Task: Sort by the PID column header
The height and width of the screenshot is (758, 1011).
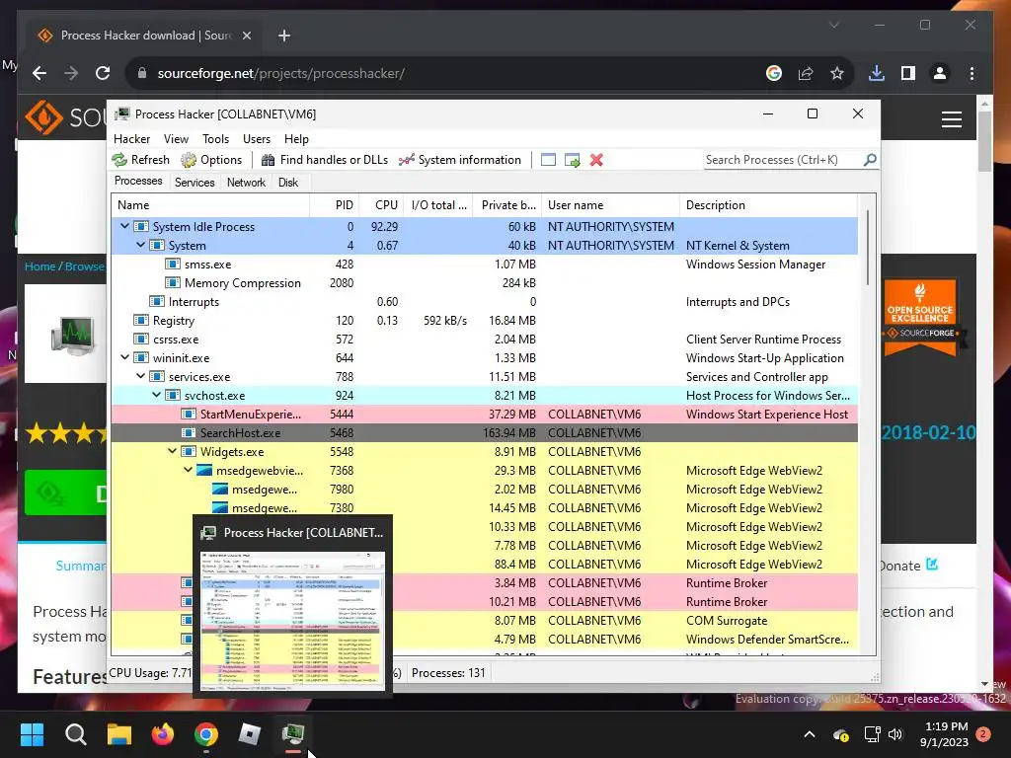Action: click(x=335, y=205)
